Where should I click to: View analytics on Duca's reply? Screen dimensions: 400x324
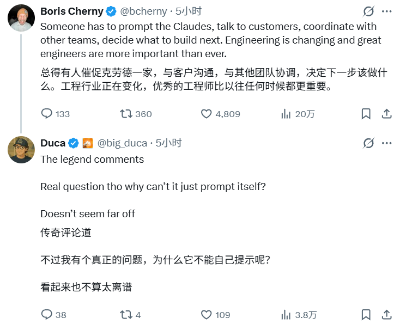(x=286, y=315)
